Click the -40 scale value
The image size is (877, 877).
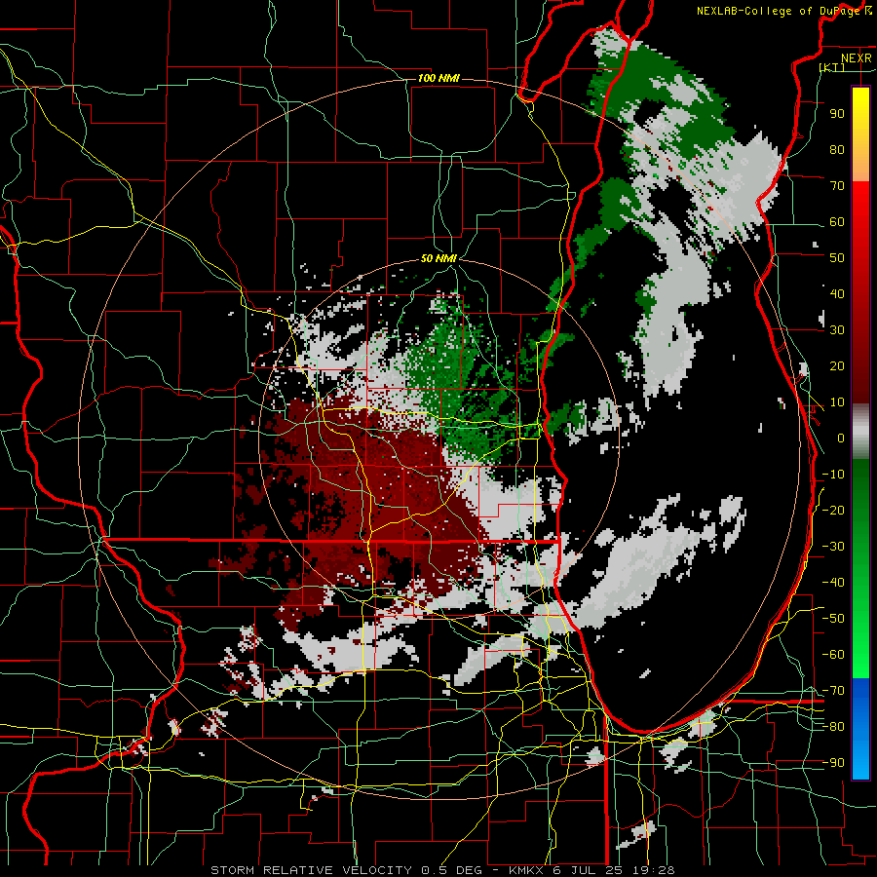(x=833, y=583)
